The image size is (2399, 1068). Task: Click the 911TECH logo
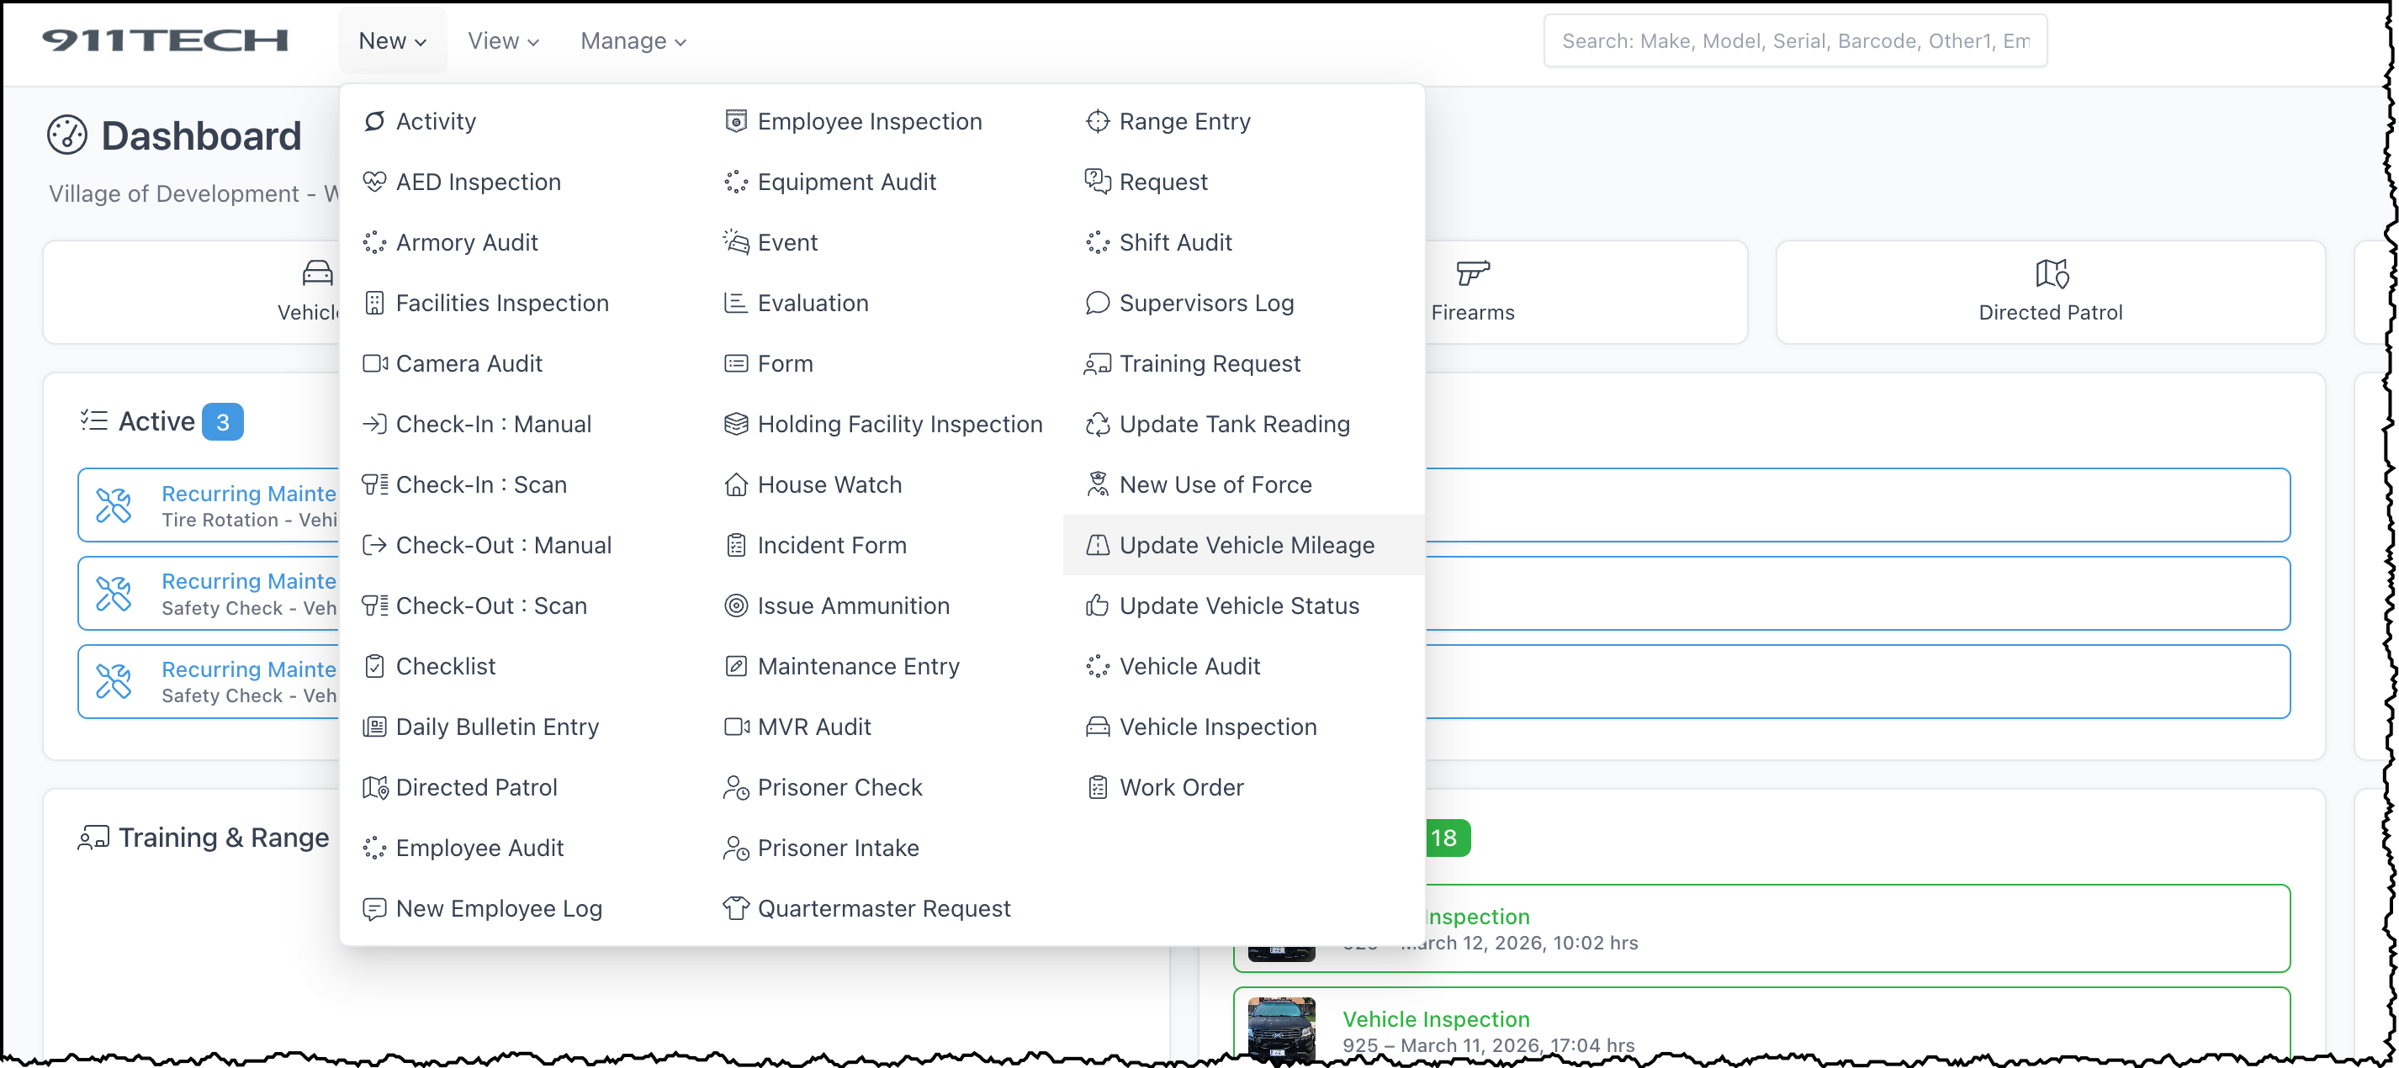click(x=165, y=41)
